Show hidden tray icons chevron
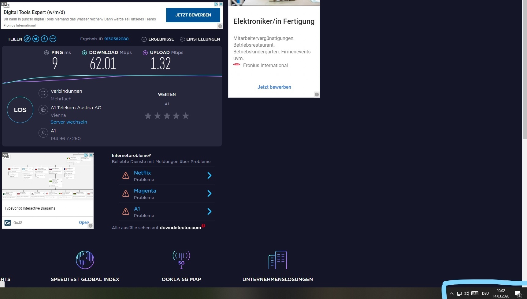The height and width of the screenshot is (299, 527). [x=451, y=294]
